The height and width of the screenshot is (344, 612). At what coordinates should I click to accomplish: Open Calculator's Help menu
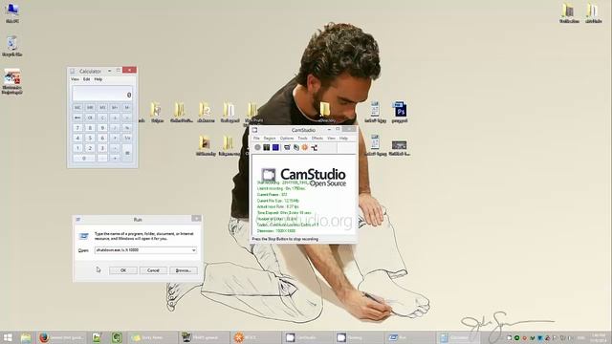click(x=98, y=79)
